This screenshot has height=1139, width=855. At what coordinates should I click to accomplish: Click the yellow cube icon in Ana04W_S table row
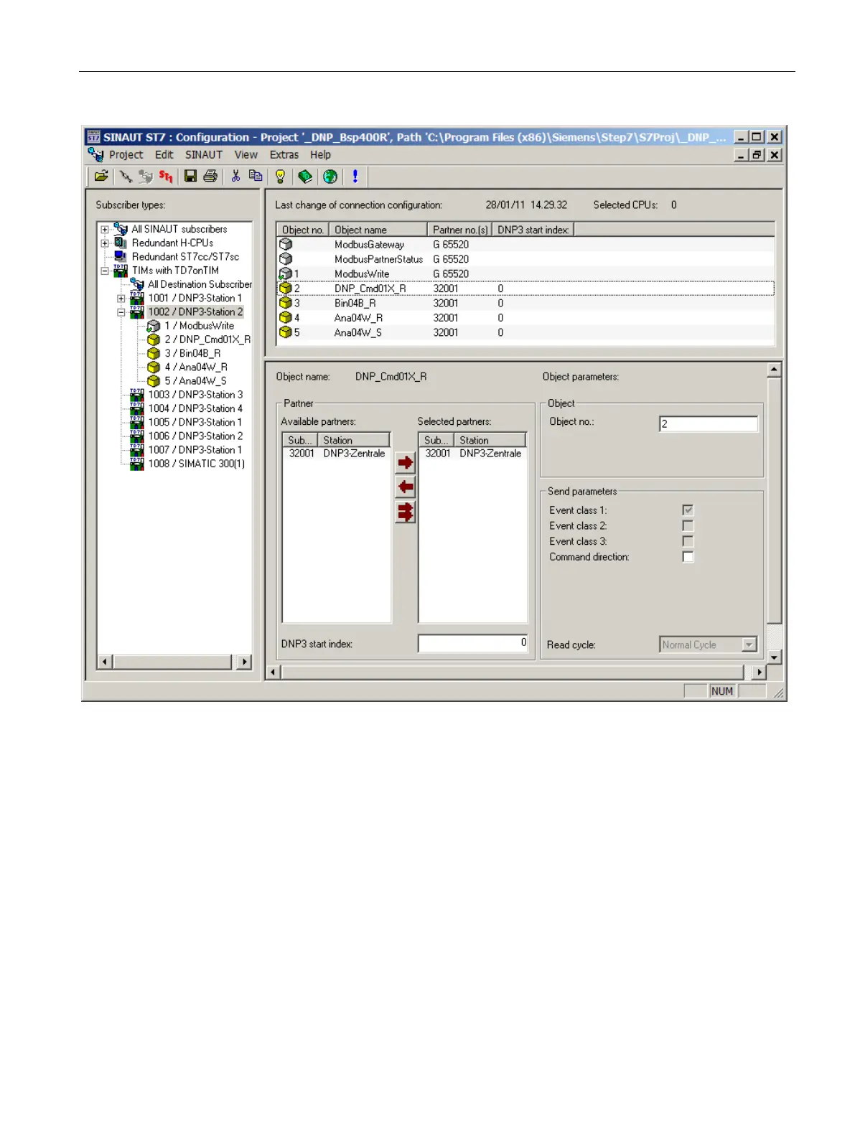[286, 332]
